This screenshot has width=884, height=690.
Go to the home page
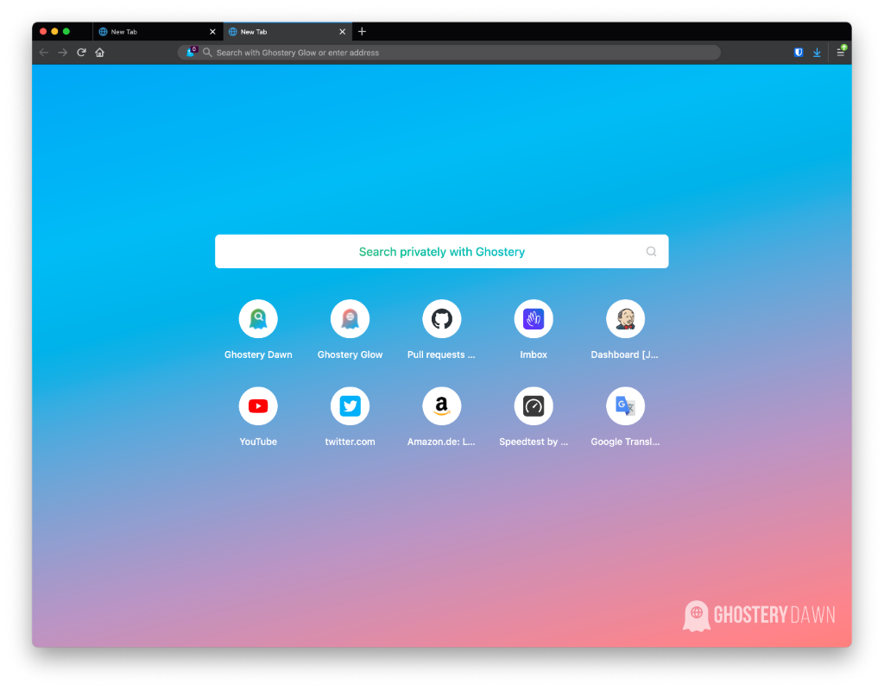[100, 53]
